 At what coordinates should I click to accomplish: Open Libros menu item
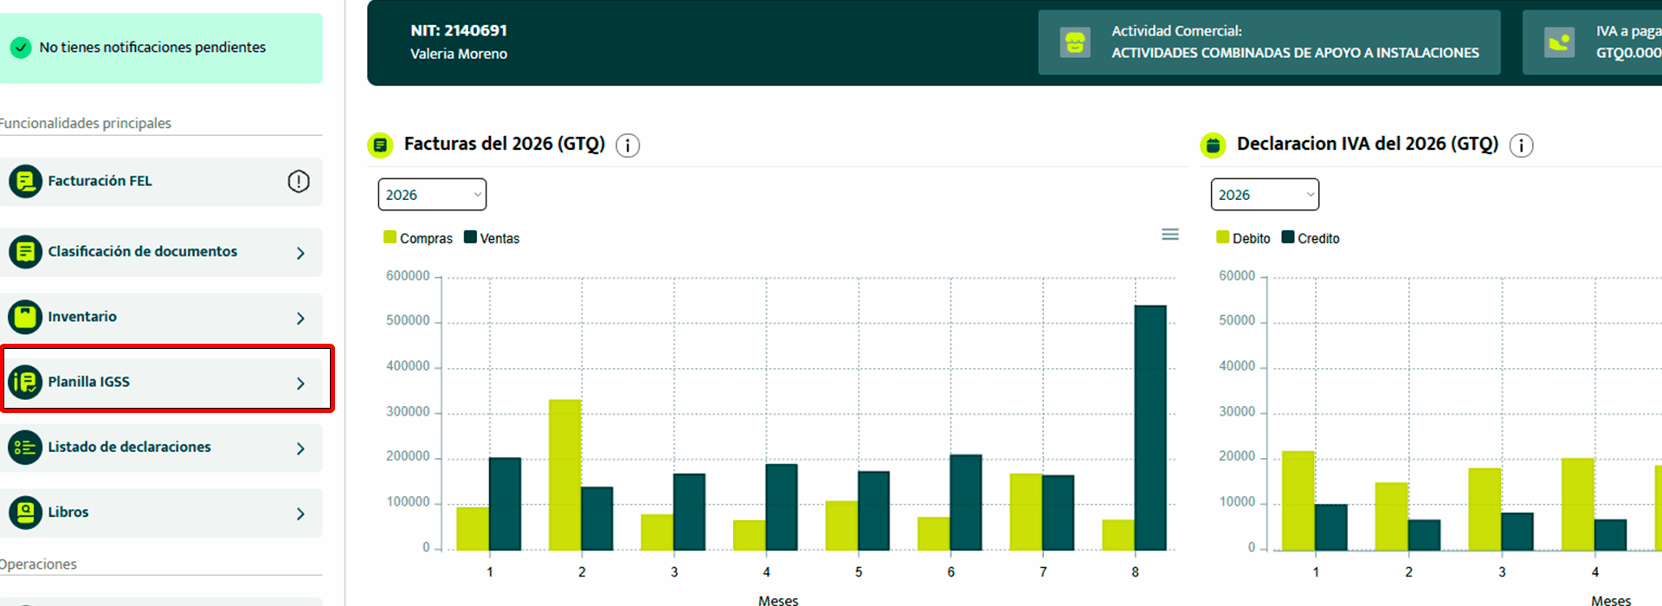(x=161, y=513)
